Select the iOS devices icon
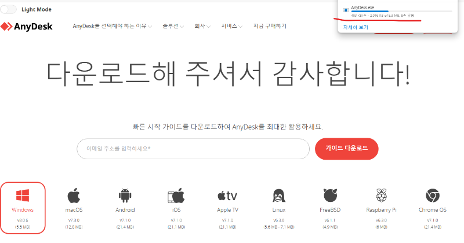 [x=176, y=196]
